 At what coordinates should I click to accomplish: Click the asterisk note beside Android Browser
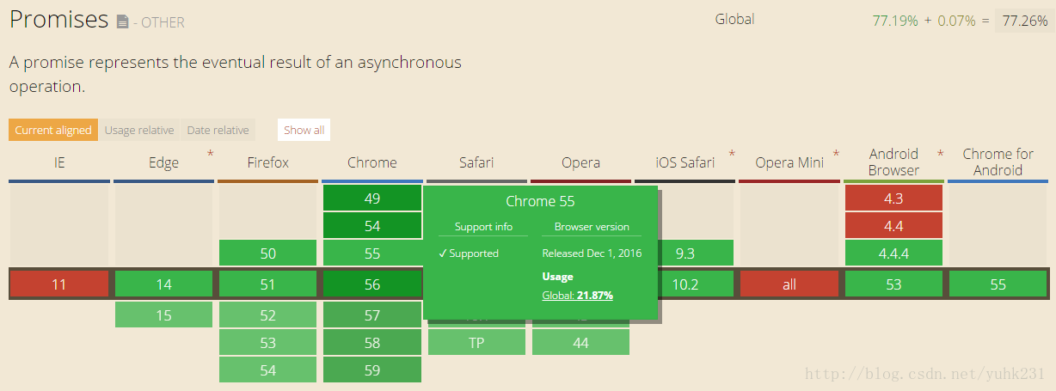point(940,155)
